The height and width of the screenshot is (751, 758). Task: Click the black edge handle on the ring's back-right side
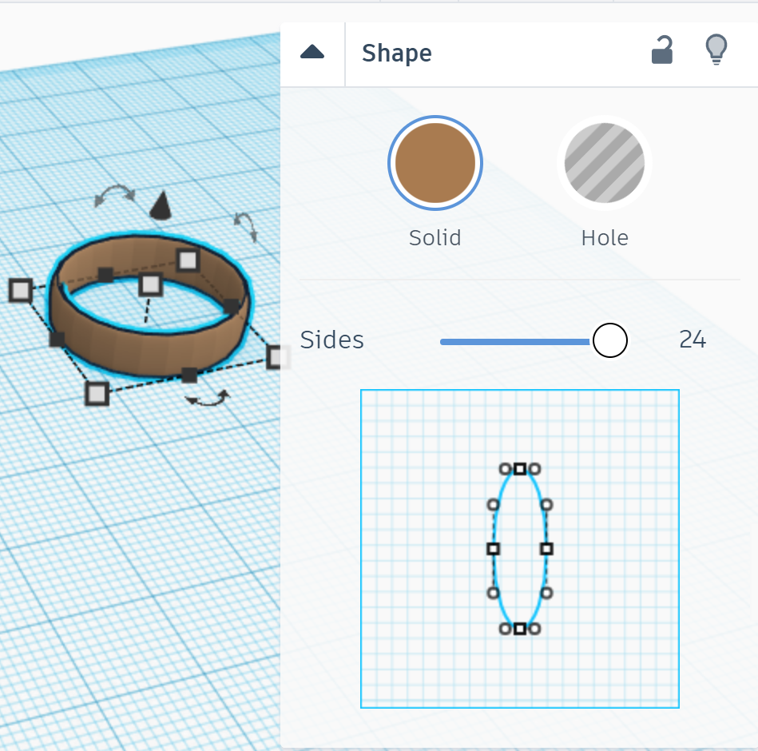coord(232,306)
